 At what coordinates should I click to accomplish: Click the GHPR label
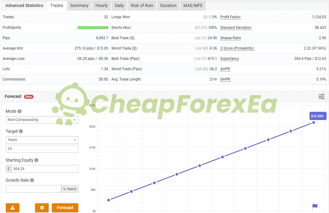[x=225, y=80]
